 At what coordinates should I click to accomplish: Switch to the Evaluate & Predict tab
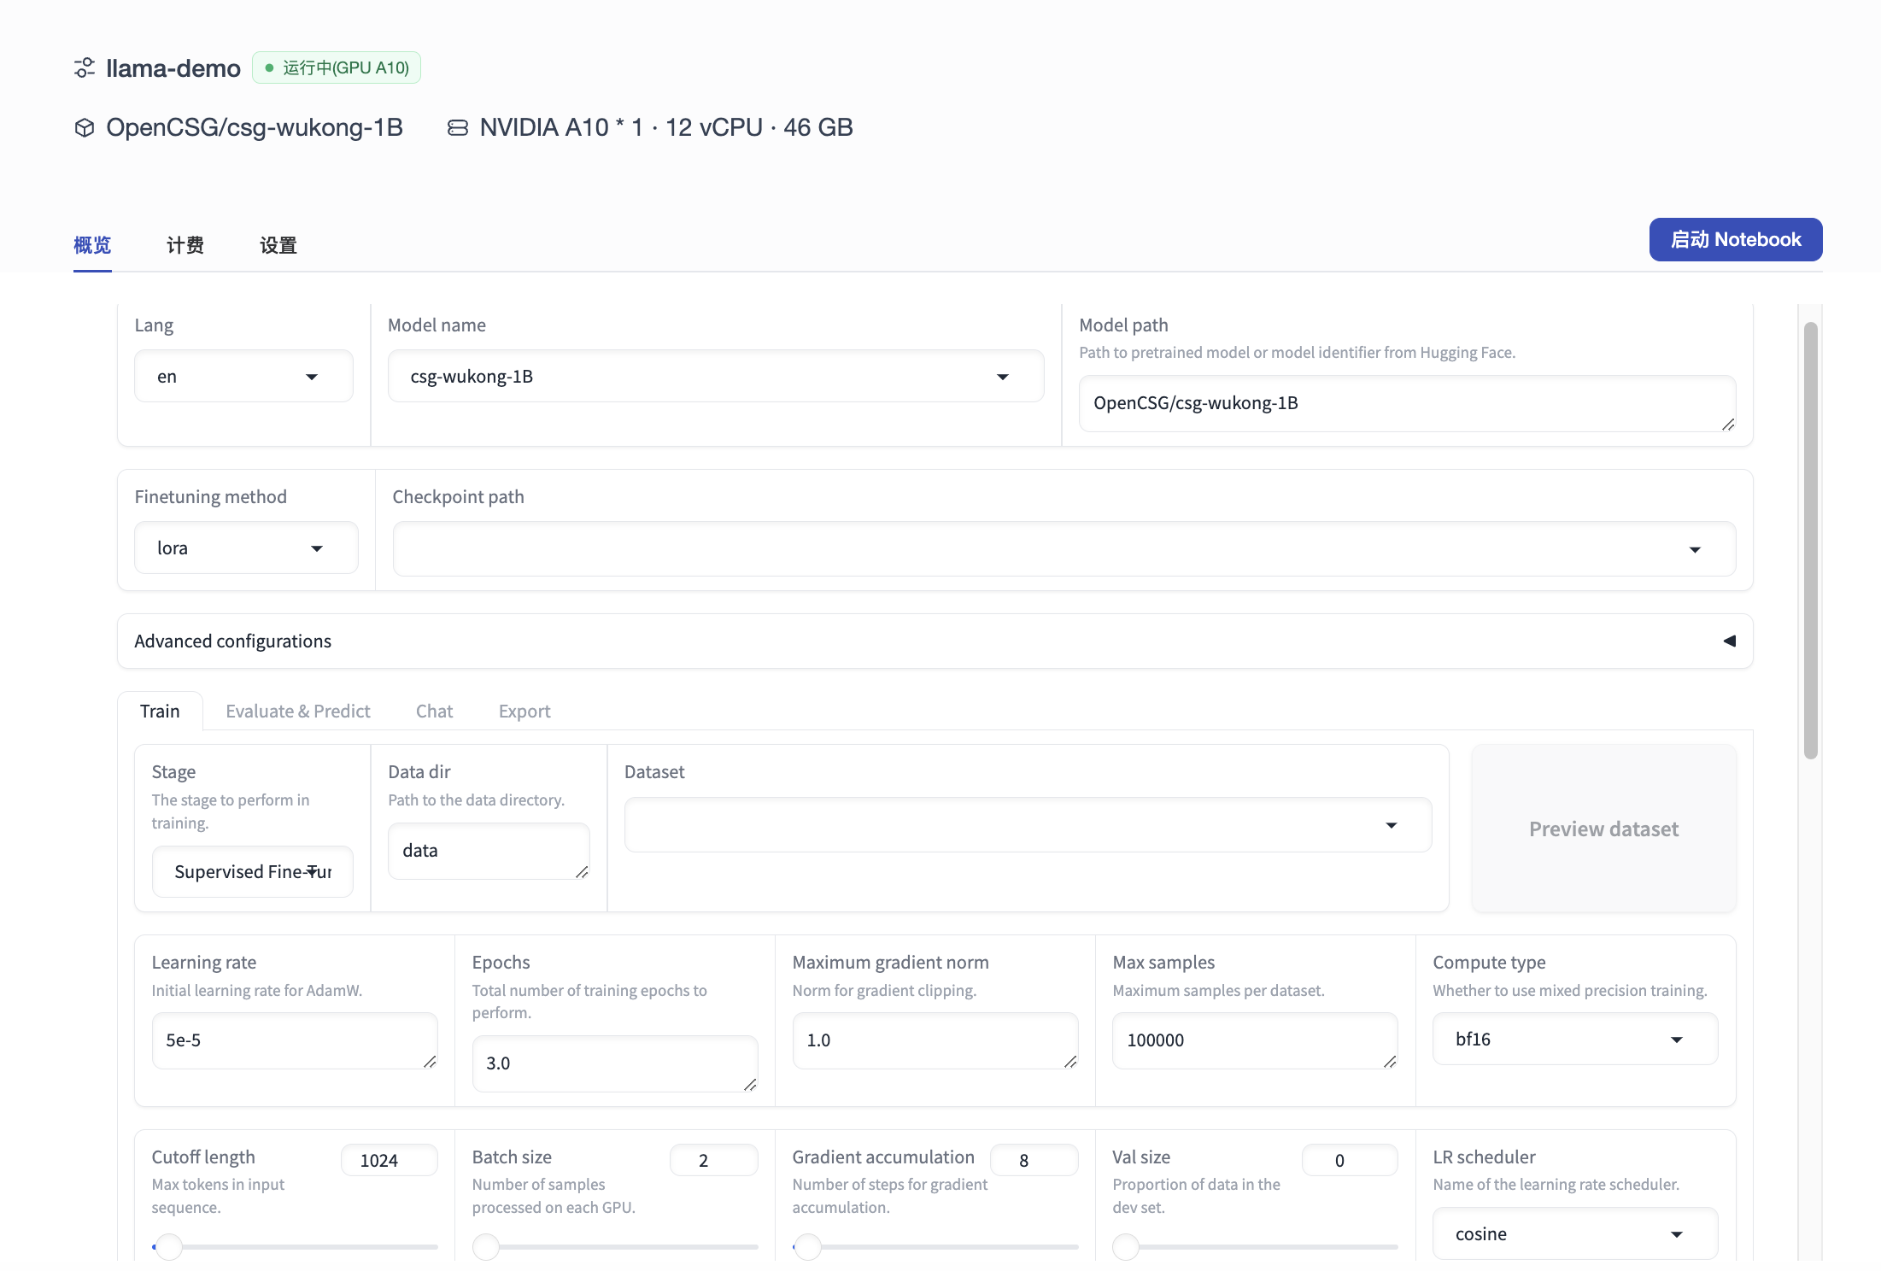click(297, 712)
